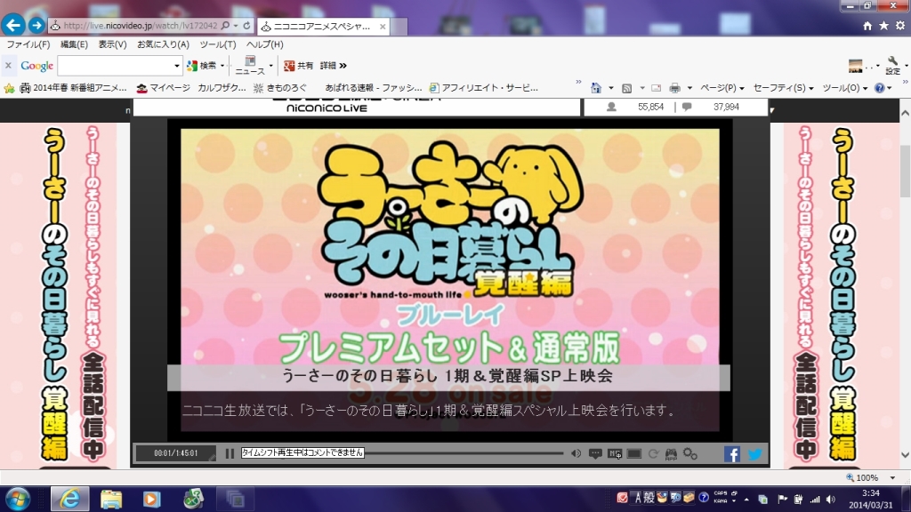Image resolution: width=911 pixels, height=512 pixels.
Task: Open the セーフティ(S) dropdown menu
Action: tap(783, 88)
